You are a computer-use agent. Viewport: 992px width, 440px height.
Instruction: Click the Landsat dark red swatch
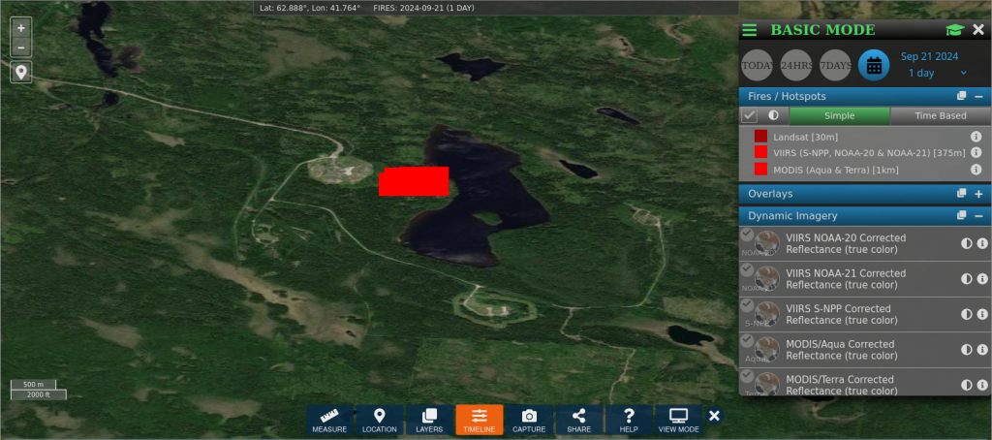pos(760,136)
